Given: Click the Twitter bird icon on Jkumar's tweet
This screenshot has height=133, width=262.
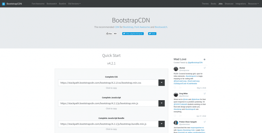Looking at the screenshot, I should click(x=205, y=68).
